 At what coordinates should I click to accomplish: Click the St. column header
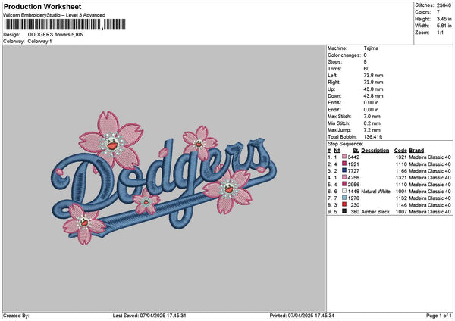[x=356, y=151]
